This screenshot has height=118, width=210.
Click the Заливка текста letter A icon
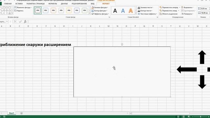[139, 7]
